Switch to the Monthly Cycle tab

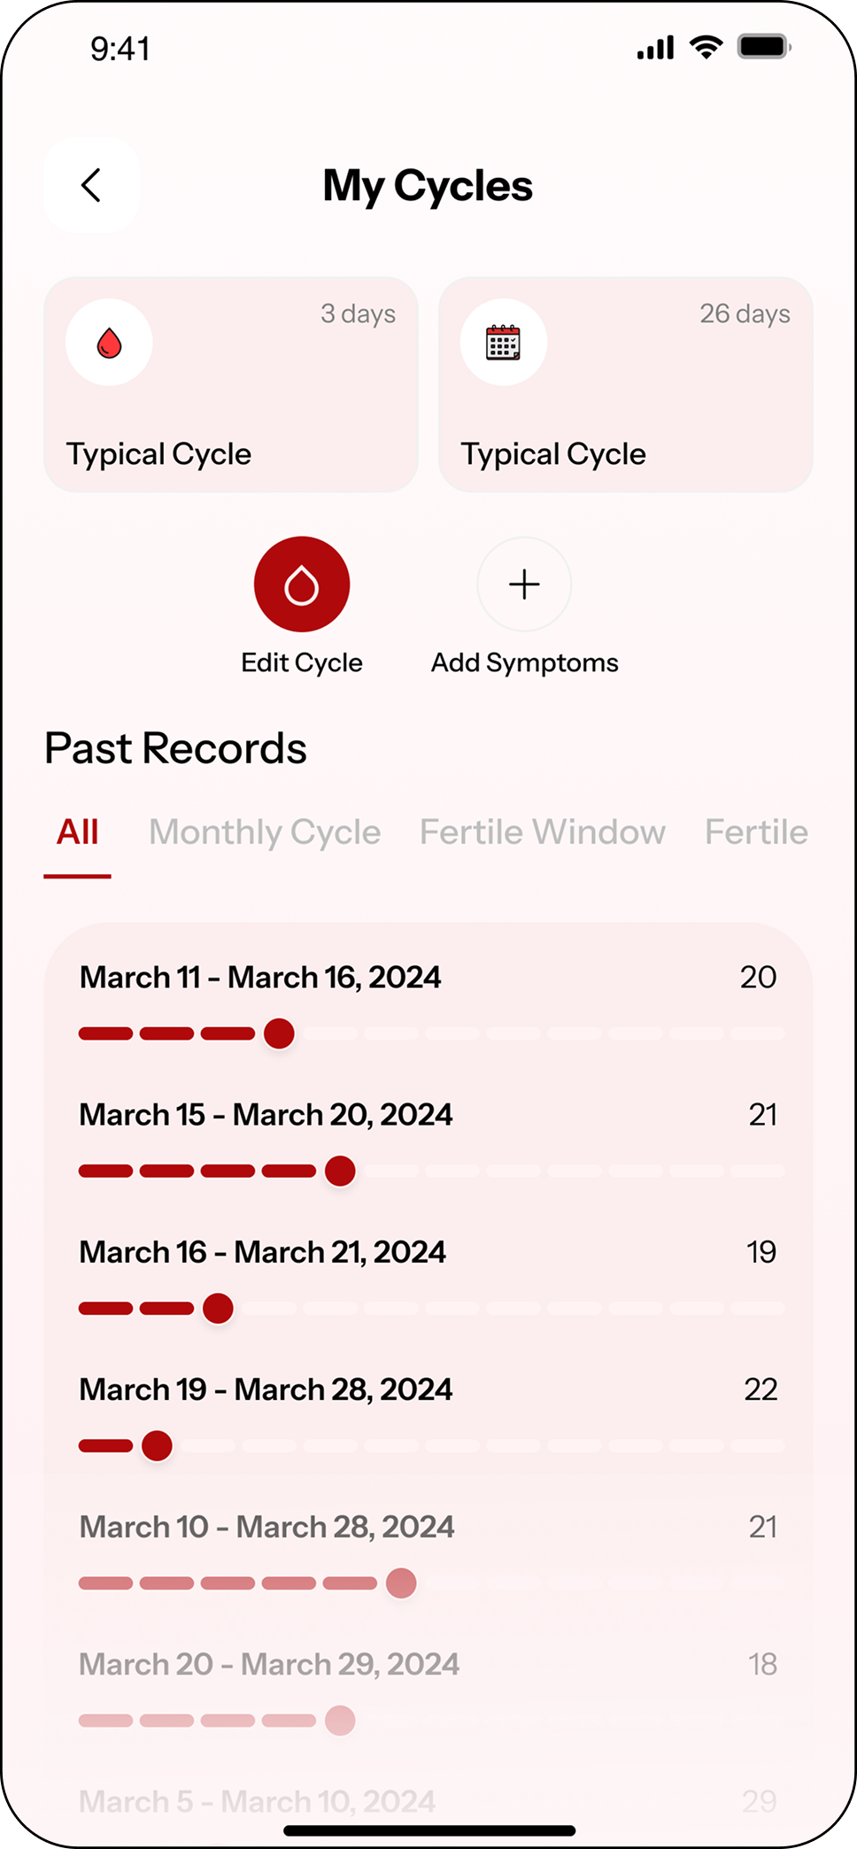click(265, 832)
